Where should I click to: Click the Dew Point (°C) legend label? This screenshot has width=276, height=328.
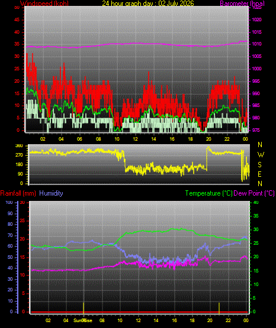[254, 193]
